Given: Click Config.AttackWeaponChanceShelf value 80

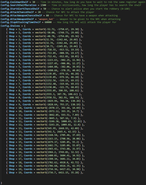Looking at the screenshot, I should [x=47, y=16].
